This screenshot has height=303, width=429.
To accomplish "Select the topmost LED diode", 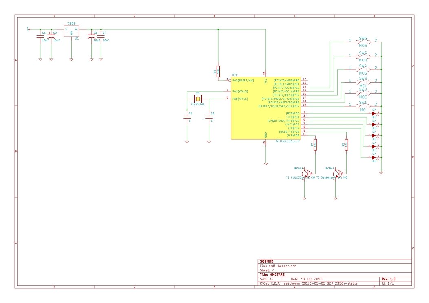I will [374, 114].
